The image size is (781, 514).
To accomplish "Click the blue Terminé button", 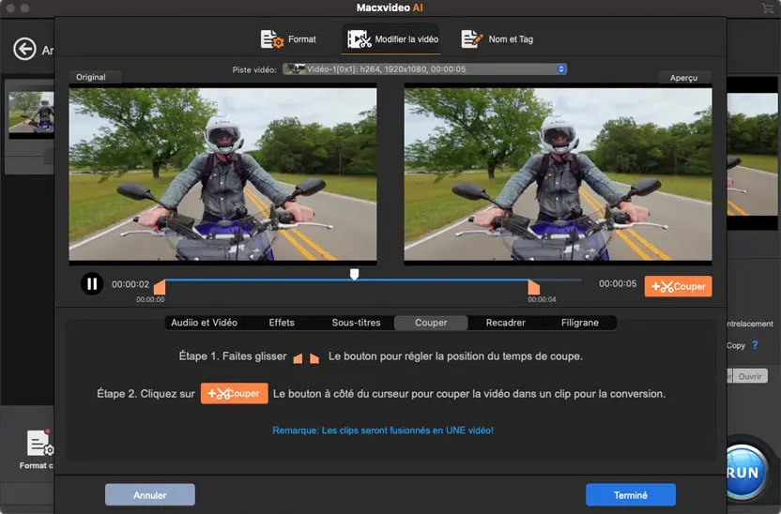I will click(x=630, y=495).
